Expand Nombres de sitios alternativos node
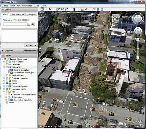Screen dimensions: 146x129 pyautogui.click(x=6, y=94)
